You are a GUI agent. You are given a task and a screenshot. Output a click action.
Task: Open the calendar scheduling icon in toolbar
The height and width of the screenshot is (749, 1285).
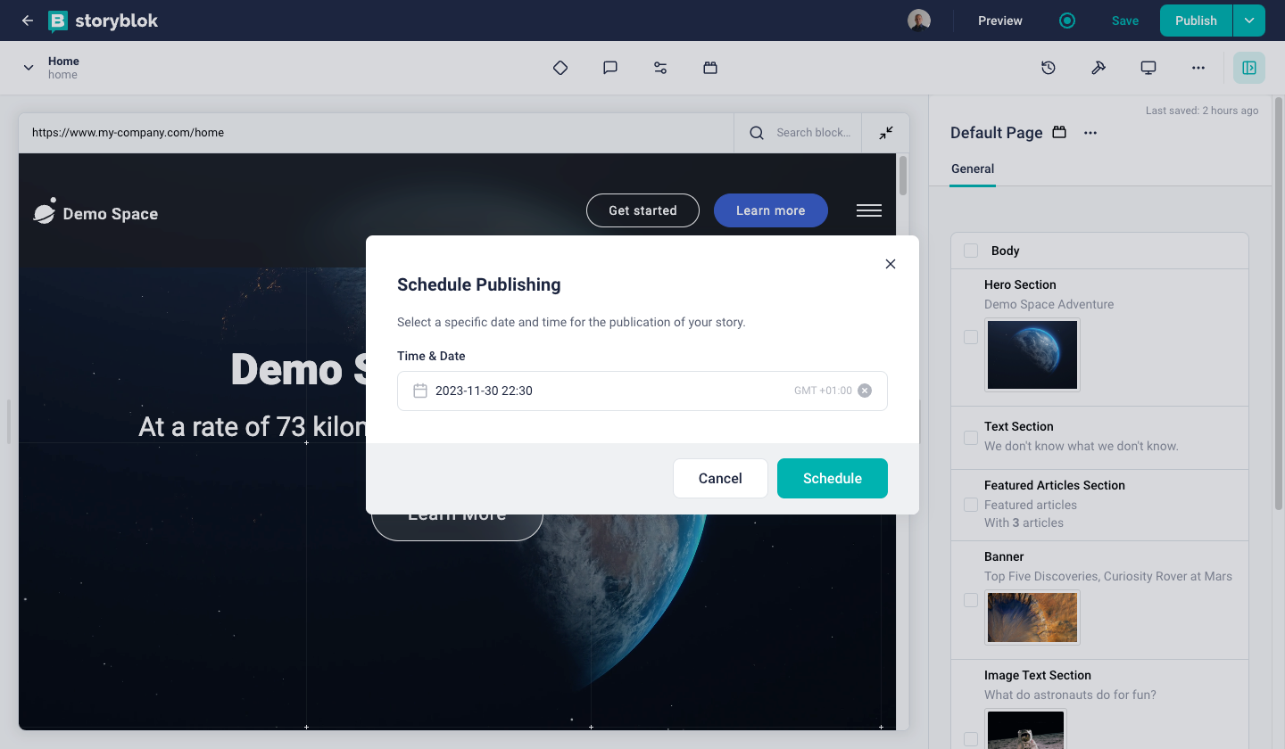710,68
